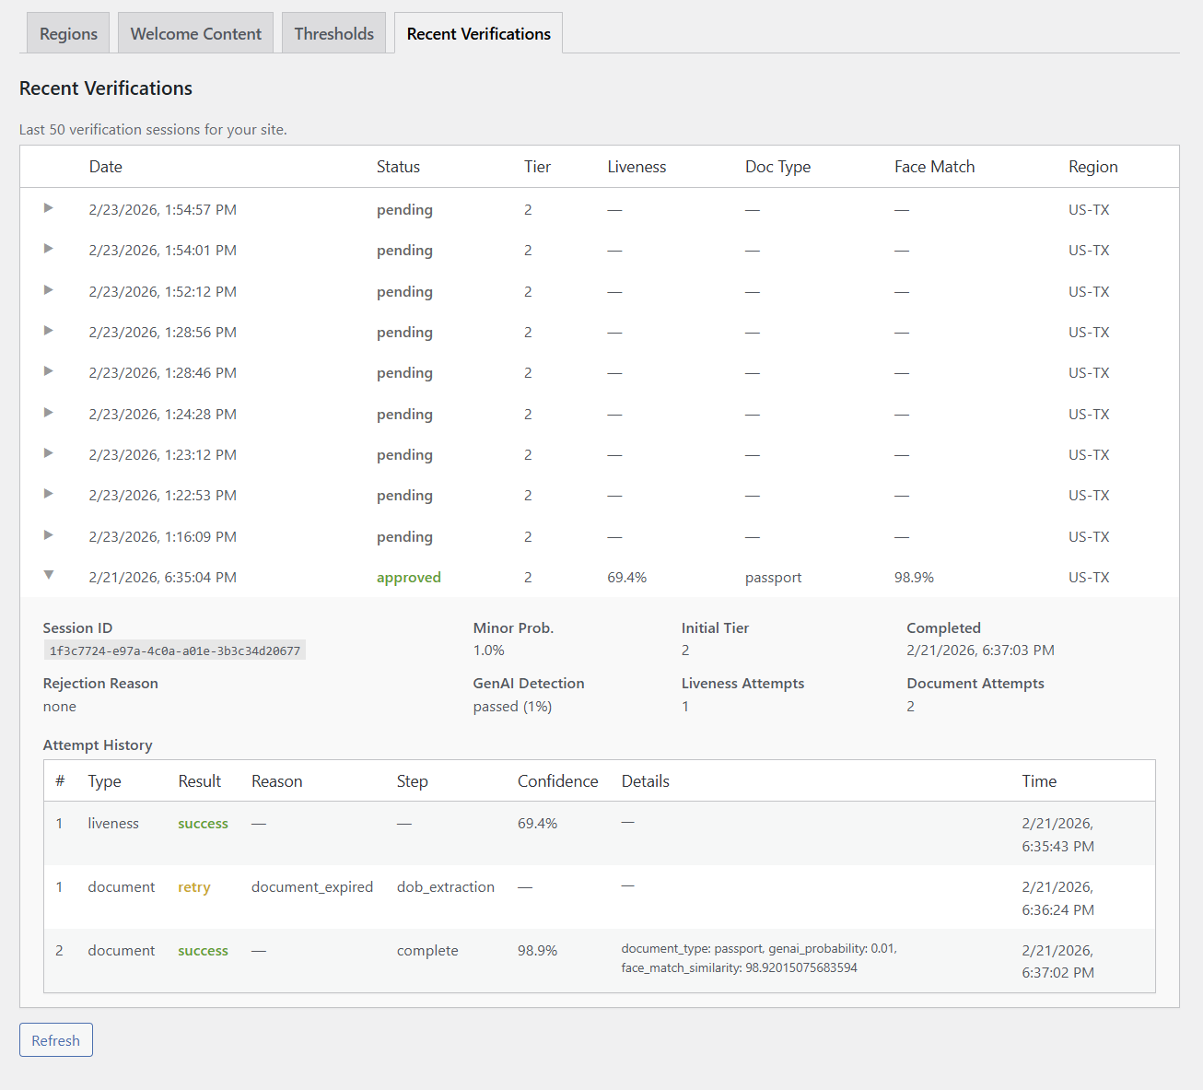Collapse the approved 6:35:04 PM row
Viewport: 1203px width, 1090px height.
[49, 577]
